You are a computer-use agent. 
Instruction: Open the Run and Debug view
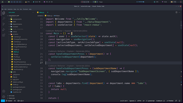(x=4, y=30)
